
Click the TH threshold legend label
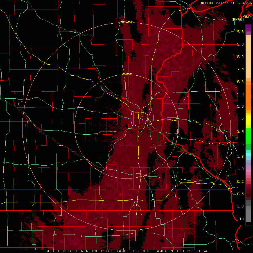pos(241,219)
